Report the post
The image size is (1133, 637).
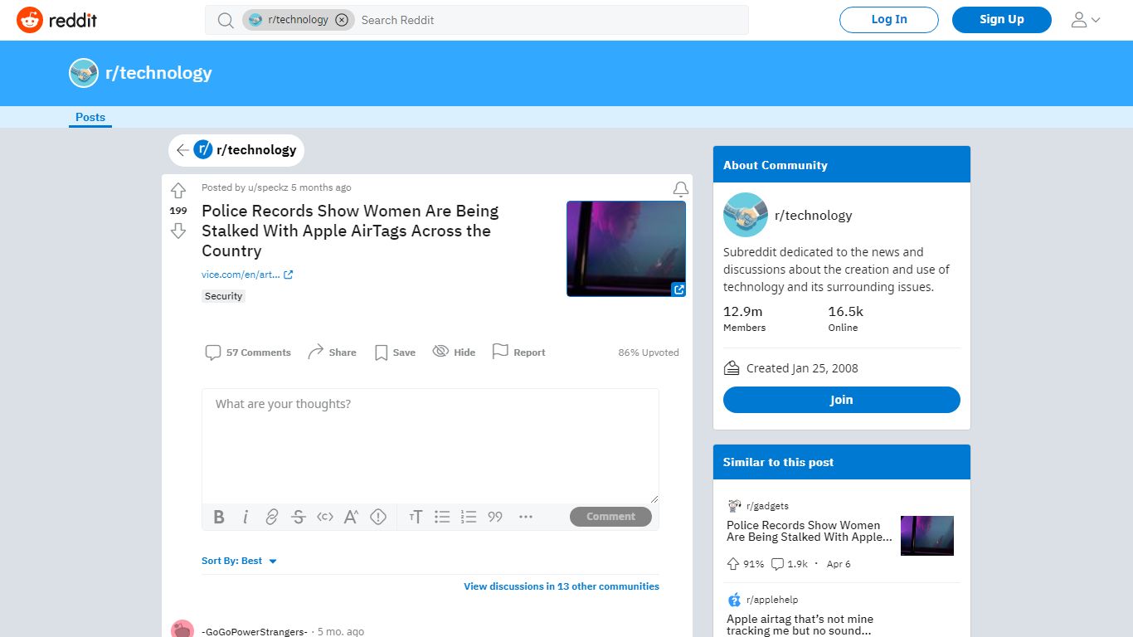point(518,353)
